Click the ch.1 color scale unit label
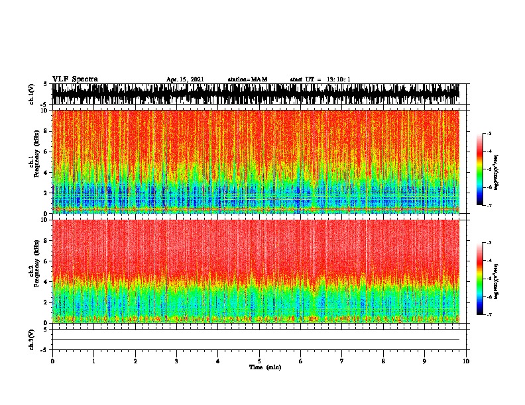Viewport: 525px width, 405px height. [496, 172]
